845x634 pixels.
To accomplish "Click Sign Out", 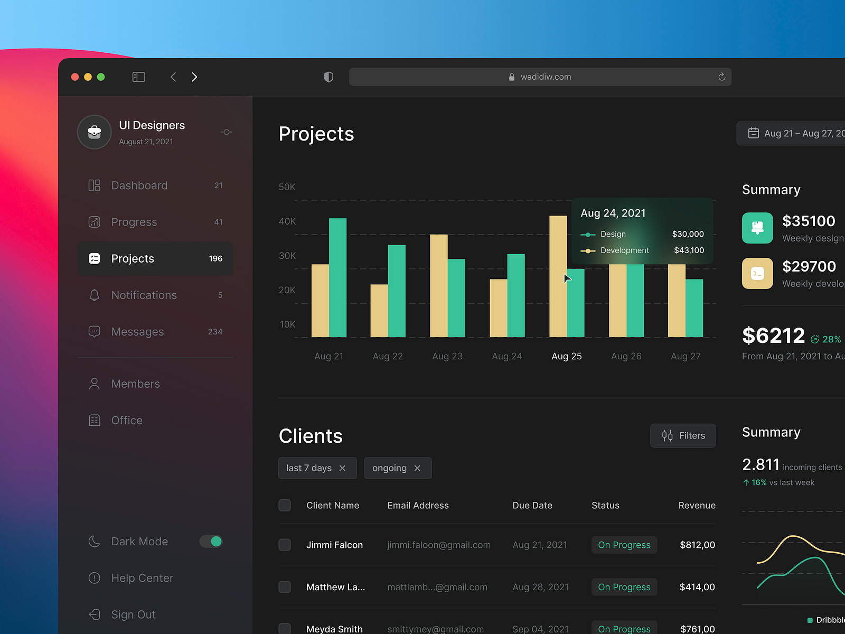I will click(x=134, y=614).
